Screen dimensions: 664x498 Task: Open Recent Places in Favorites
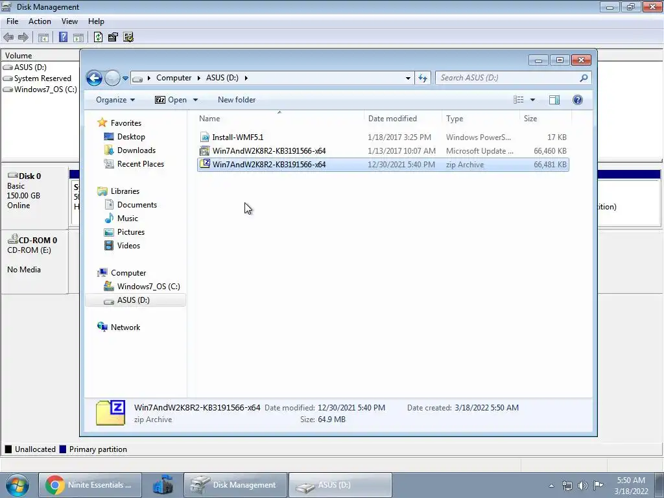point(140,164)
